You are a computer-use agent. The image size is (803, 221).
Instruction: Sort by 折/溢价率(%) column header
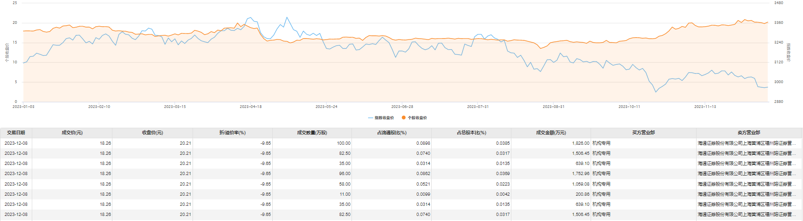coord(233,133)
